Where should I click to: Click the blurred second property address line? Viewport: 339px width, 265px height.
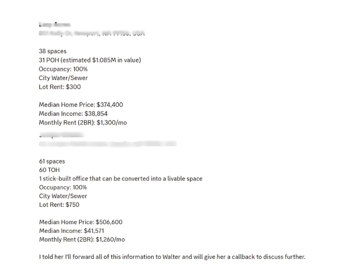coord(108,144)
